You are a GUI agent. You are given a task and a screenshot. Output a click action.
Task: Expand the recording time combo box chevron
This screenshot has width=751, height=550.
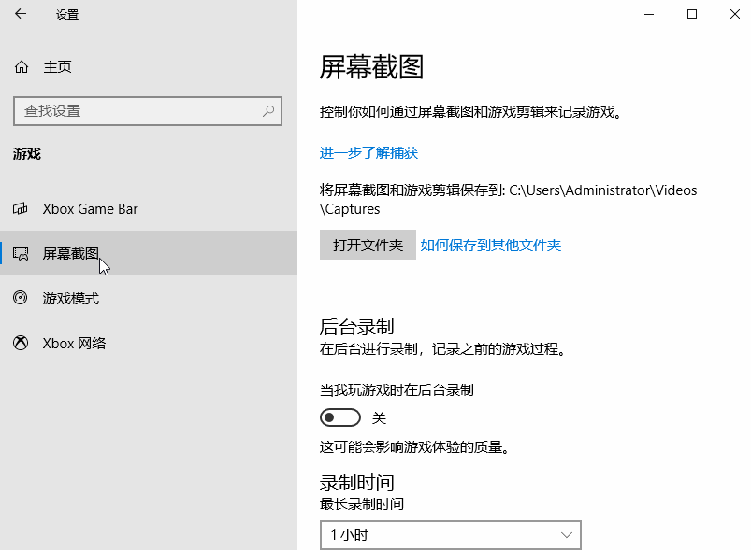point(567,534)
